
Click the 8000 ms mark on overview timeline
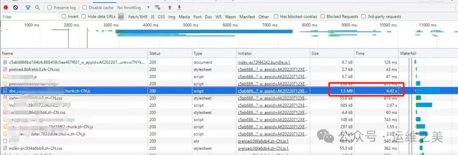pyautogui.click(x=309, y=25)
